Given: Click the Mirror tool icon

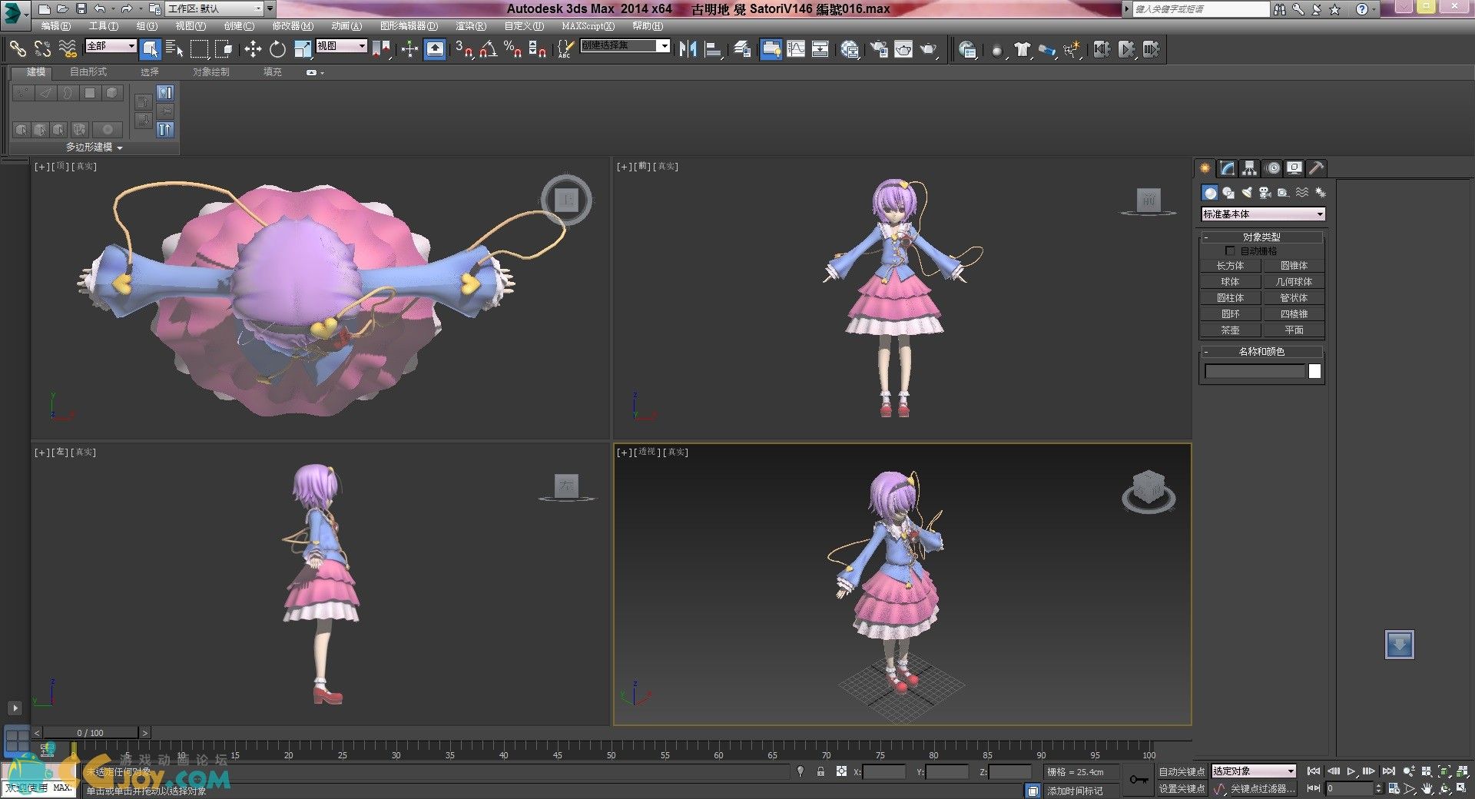Looking at the screenshot, I should [x=688, y=49].
